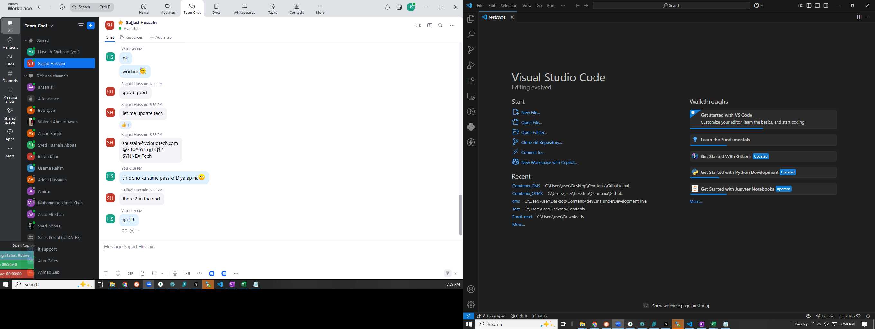
Task: Open Windows Start button on right taskbar
Action: pos(469,324)
